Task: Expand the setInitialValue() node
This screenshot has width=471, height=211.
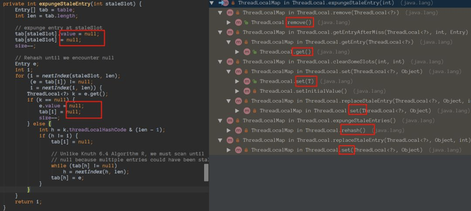Action: point(237,91)
